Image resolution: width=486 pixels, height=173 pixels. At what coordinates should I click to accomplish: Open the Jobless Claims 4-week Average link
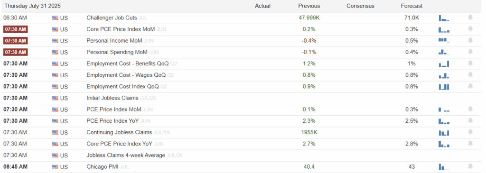pos(126,155)
